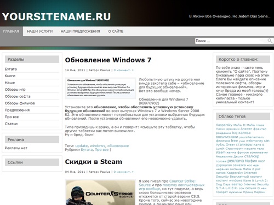274x205 pixels.
Task: Click the бесплатный хостинг tag
Action: click(x=246, y=177)
